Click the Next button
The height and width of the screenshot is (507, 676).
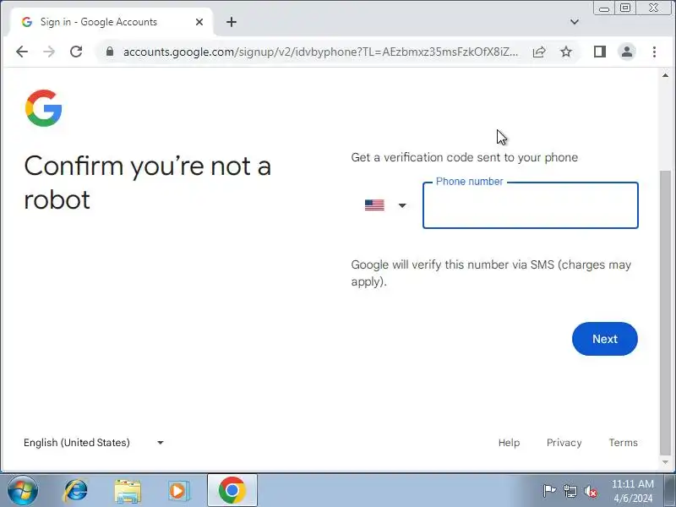point(605,339)
